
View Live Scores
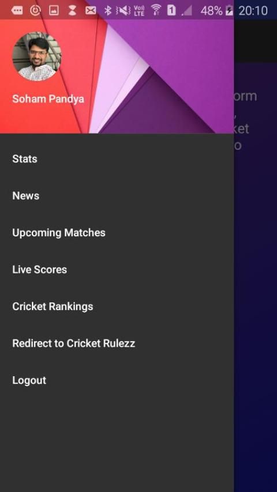(x=117, y=270)
